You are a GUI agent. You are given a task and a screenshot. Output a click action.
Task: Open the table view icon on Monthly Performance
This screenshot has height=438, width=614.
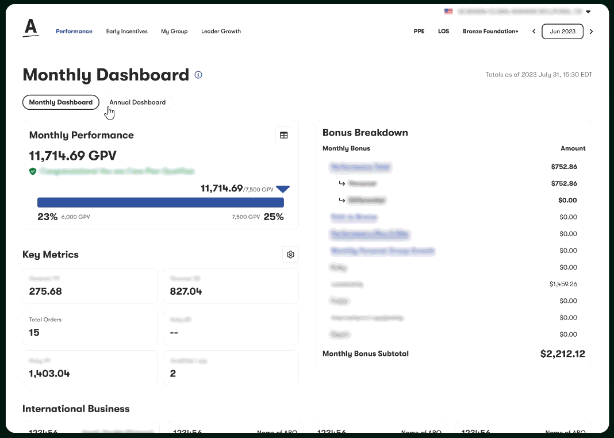coord(283,135)
